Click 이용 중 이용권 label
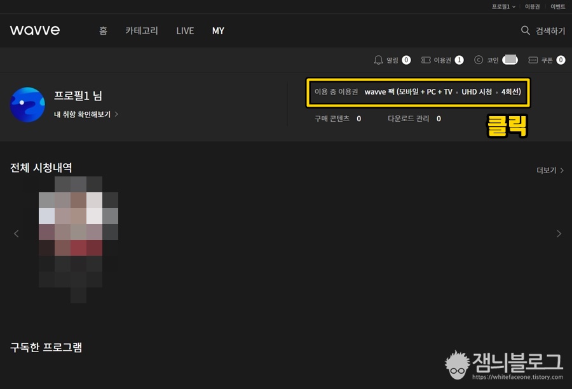 pyautogui.click(x=336, y=92)
